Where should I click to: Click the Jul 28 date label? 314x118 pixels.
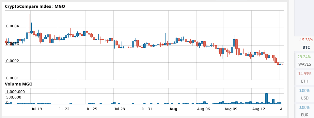[x=119, y=109]
